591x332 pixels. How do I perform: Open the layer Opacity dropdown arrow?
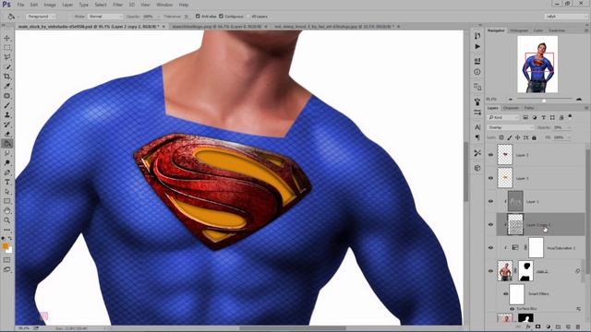pyautogui.click(x=569, y=127)
